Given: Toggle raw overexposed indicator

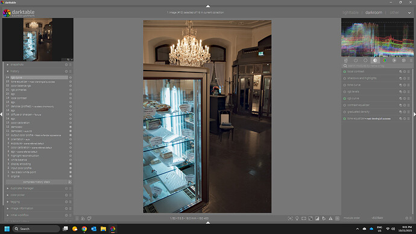Looking at the screenshot, I should click(x=310, y=218).
